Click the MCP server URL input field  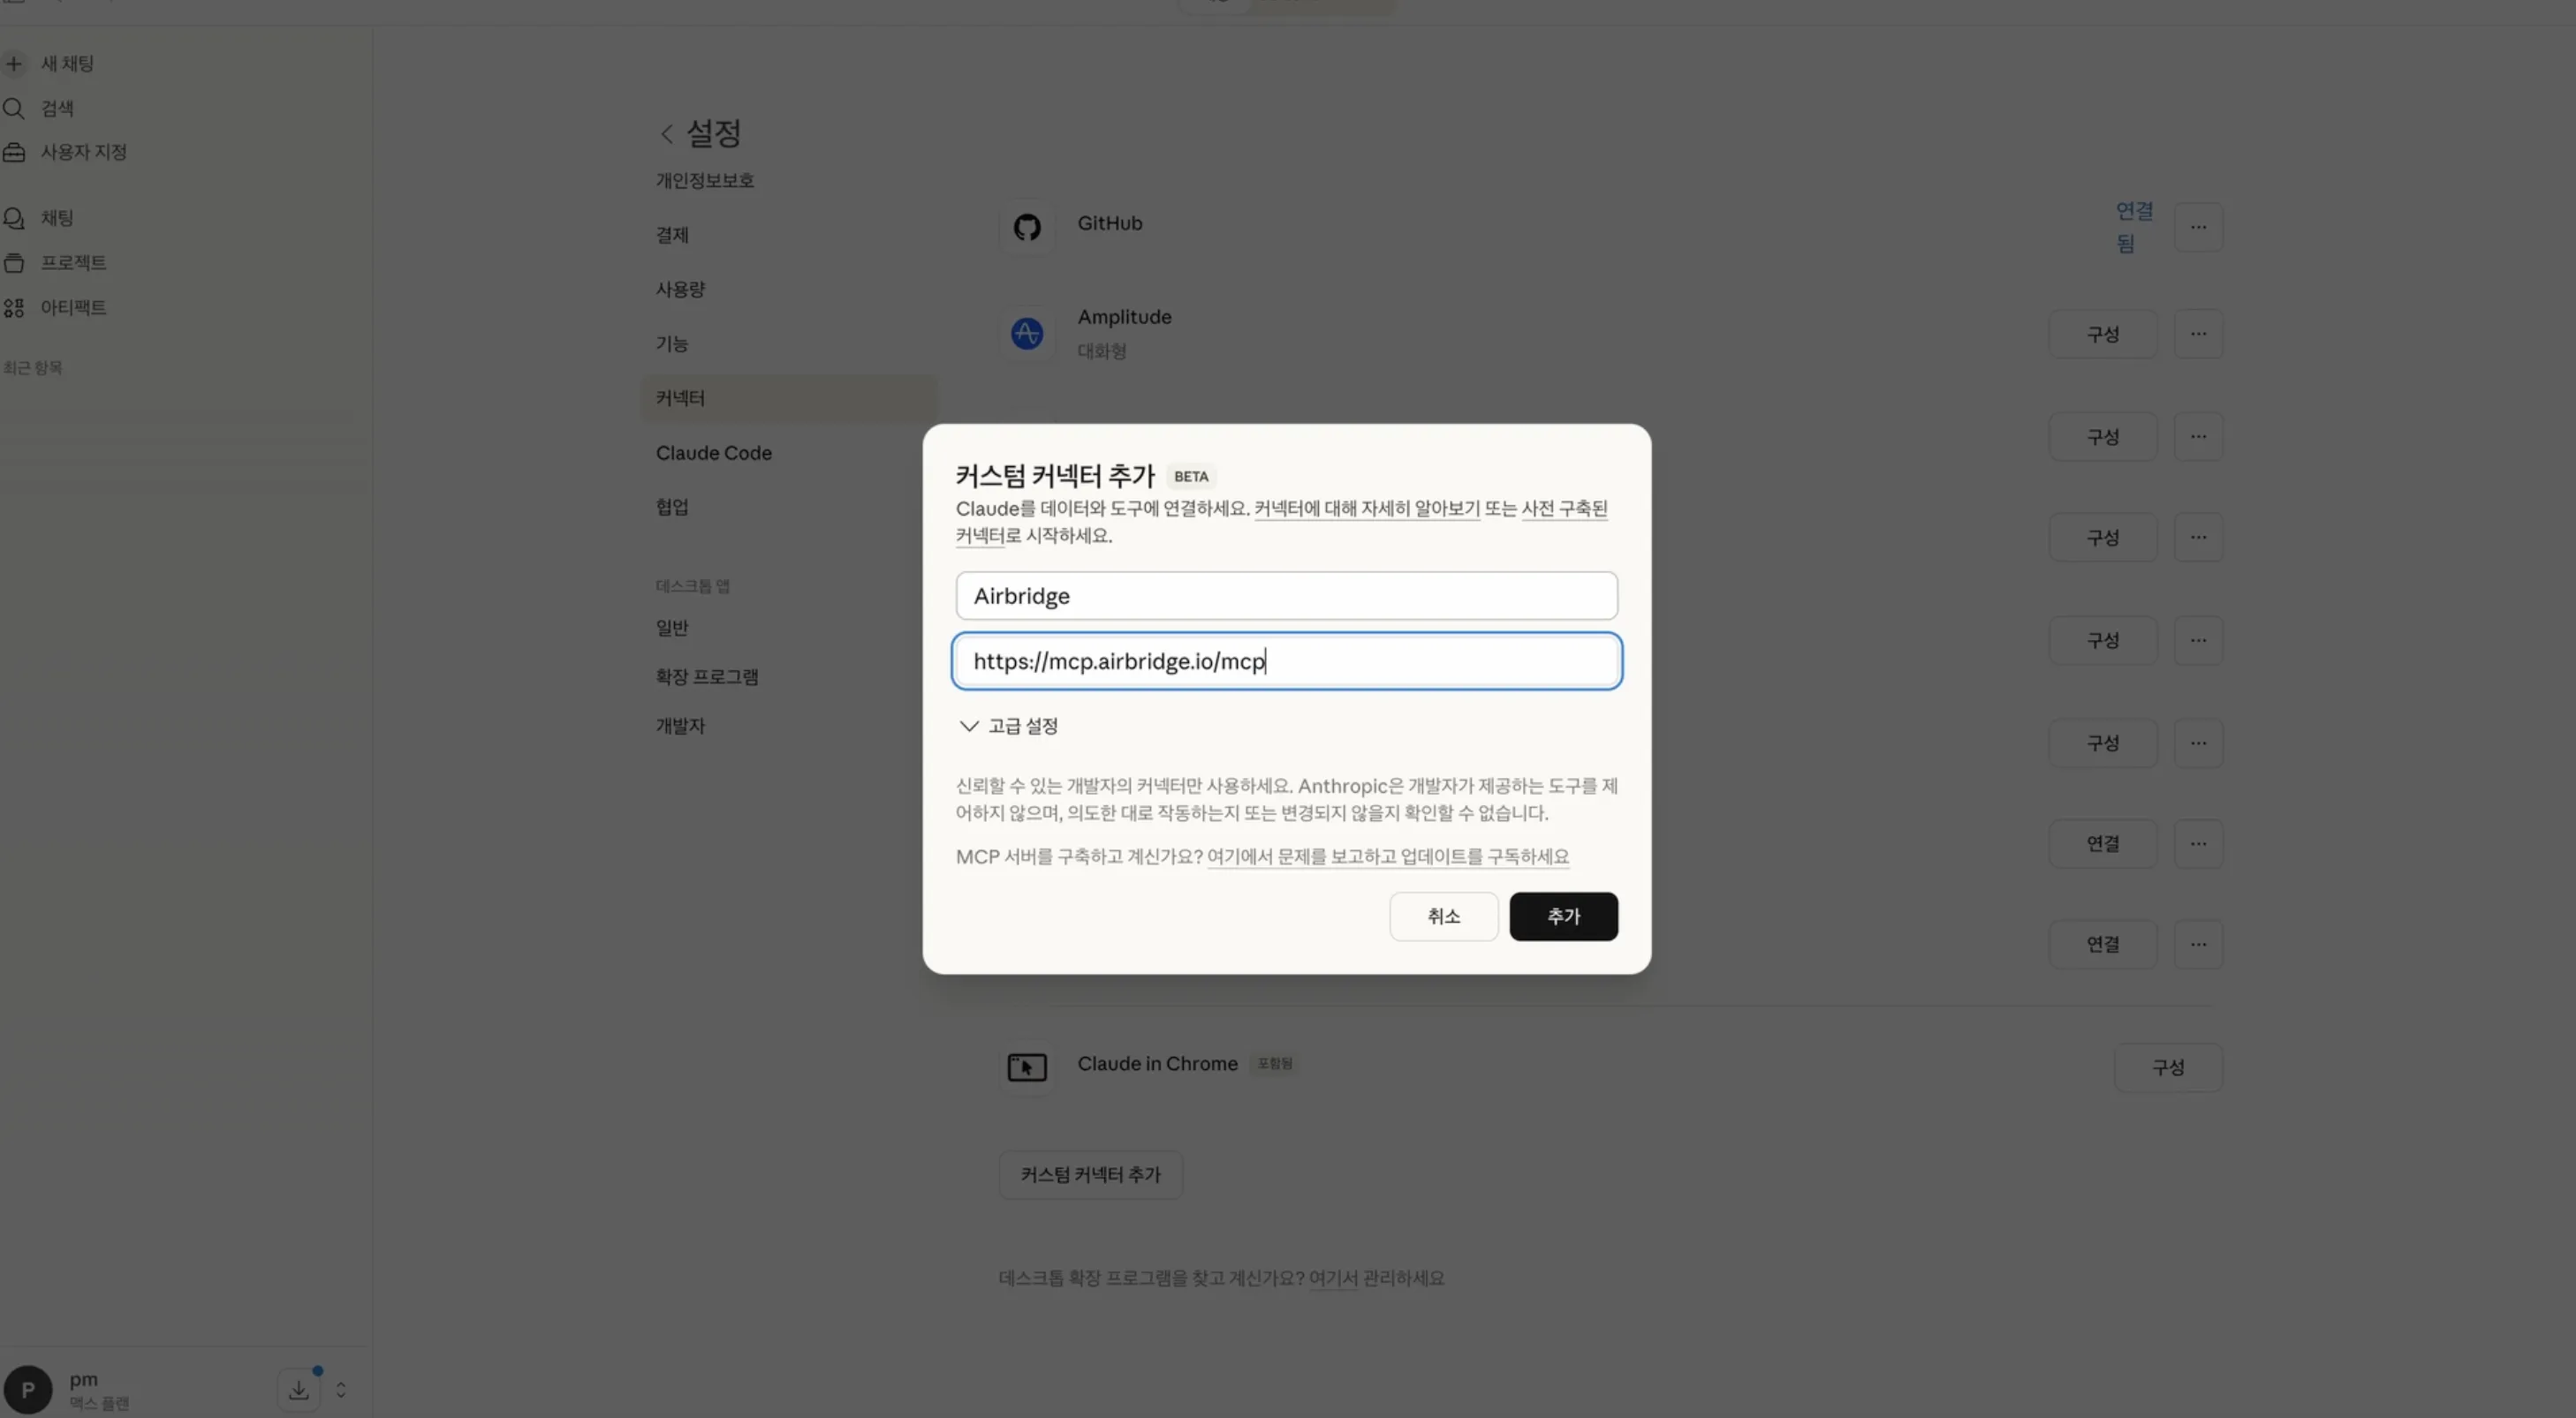tap(1286, 661)
